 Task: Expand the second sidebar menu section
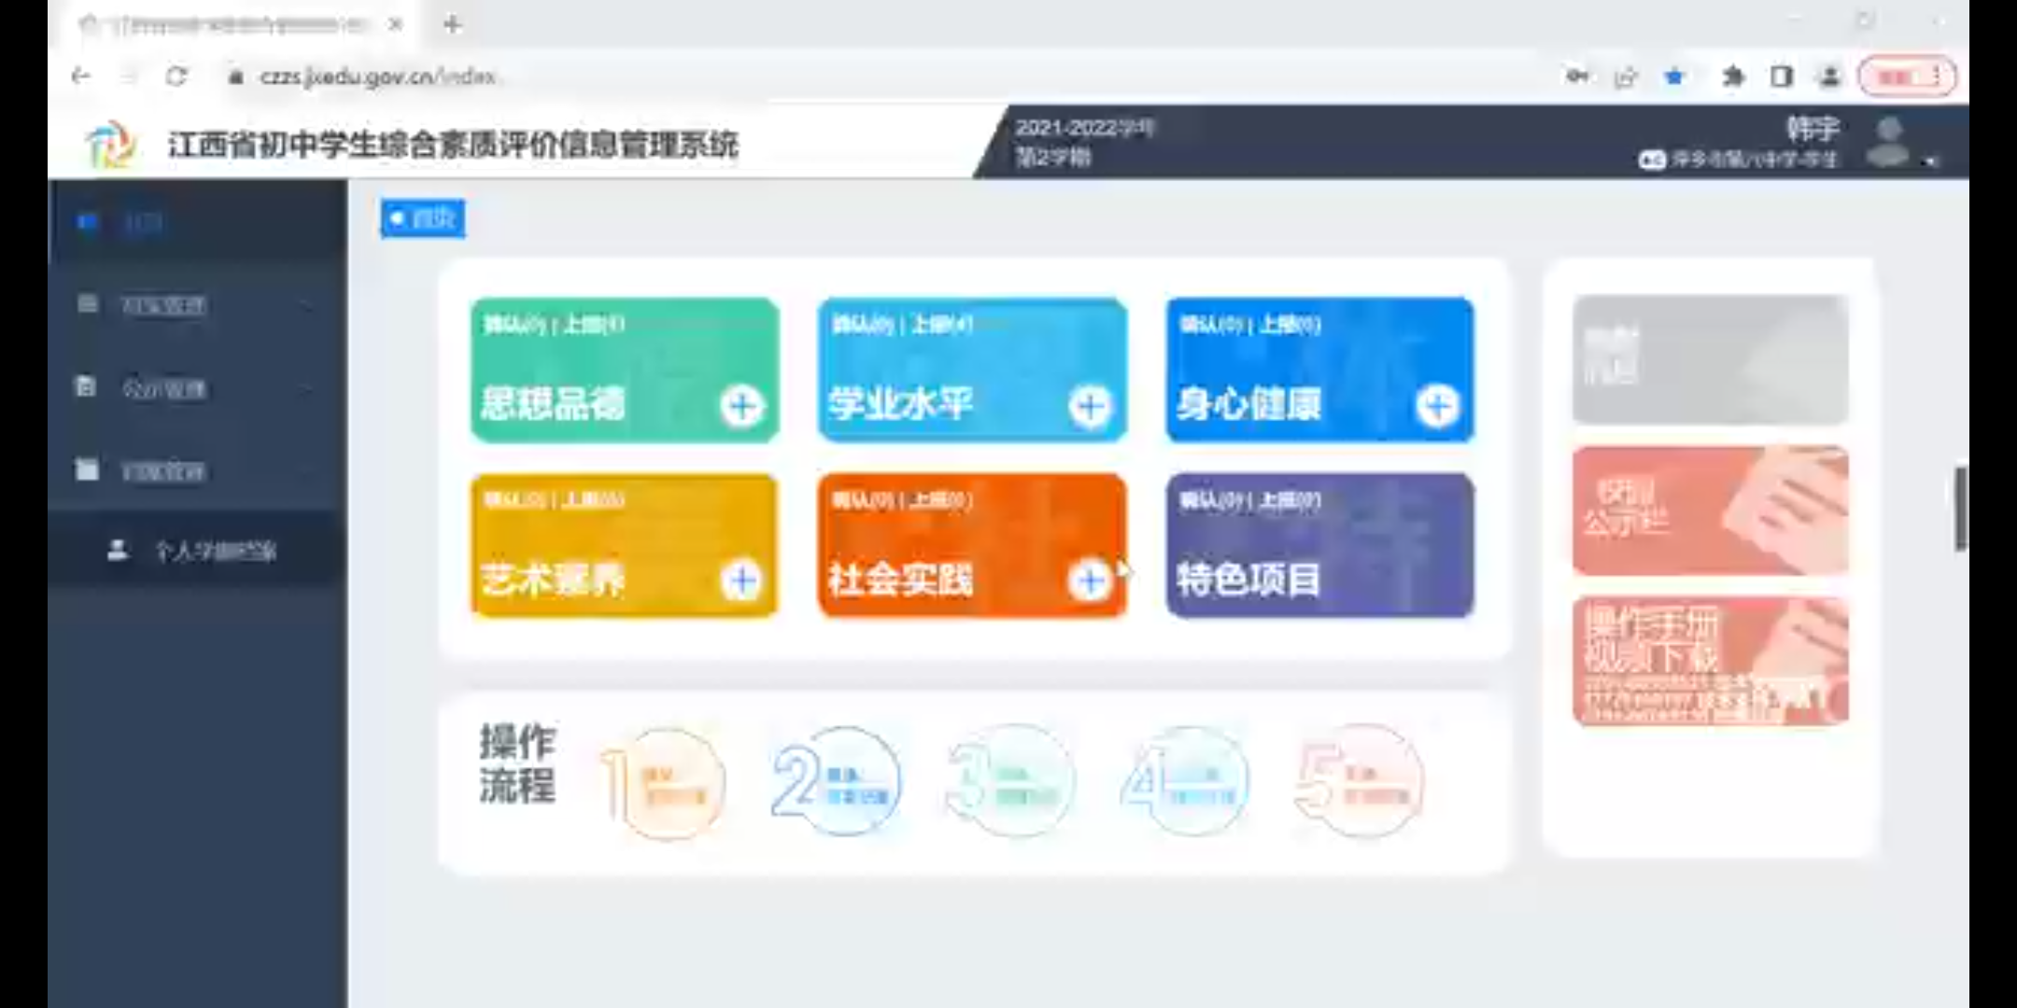(197, 304)
